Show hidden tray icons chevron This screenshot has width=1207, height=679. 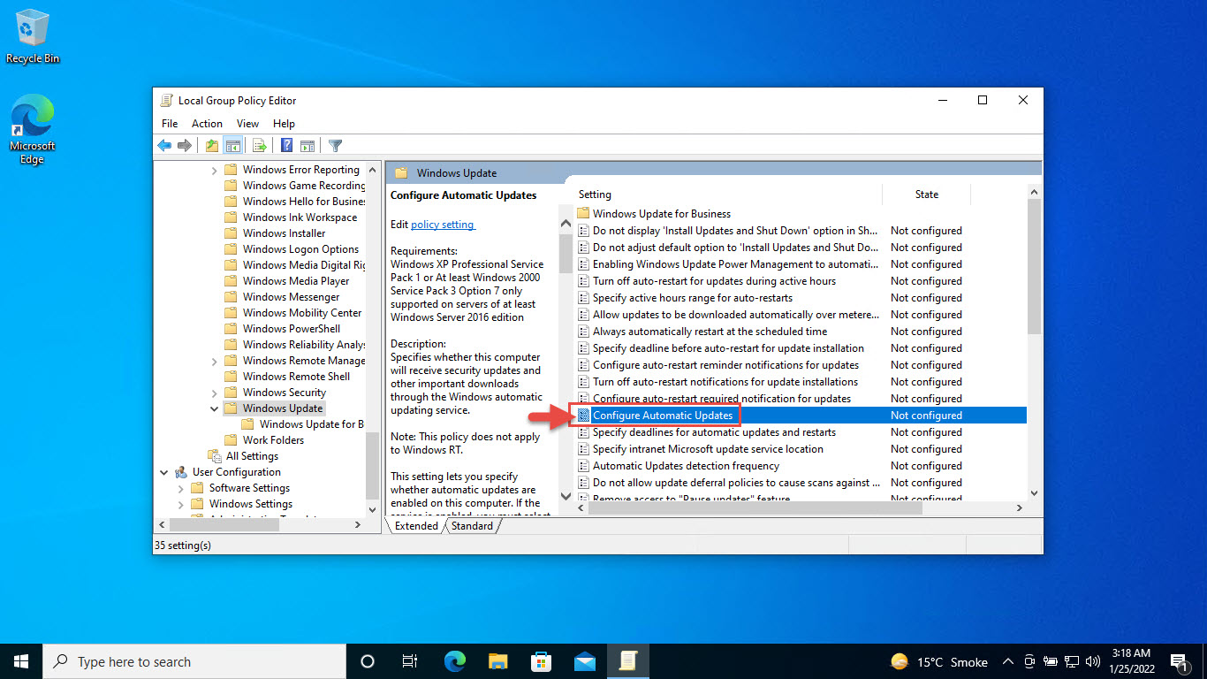point(1008,661)
